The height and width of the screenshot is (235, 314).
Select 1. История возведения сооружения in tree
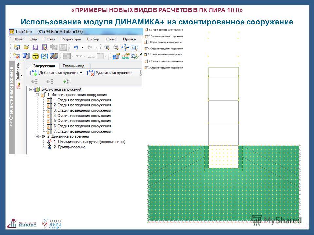click(x=77, y=95)
